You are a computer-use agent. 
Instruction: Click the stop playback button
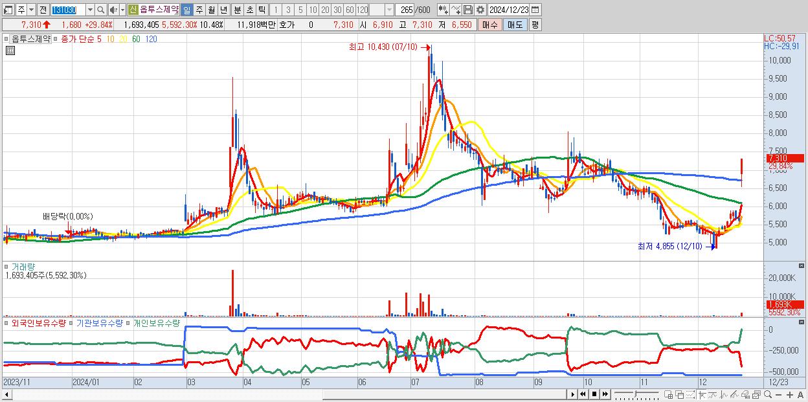coord(594,394)
